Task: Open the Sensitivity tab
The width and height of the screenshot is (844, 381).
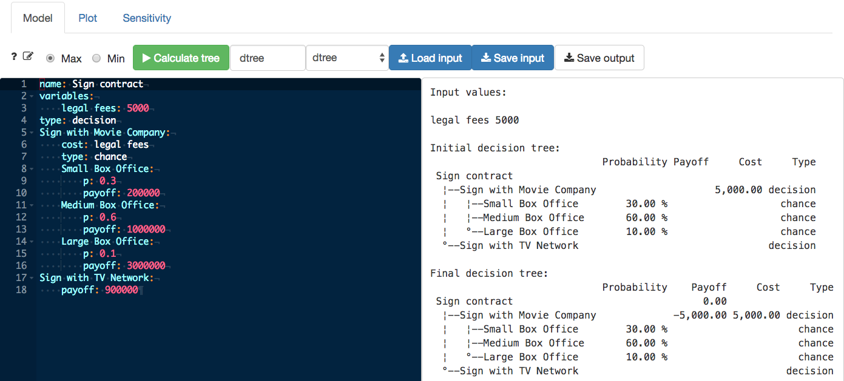Action: 147,18
